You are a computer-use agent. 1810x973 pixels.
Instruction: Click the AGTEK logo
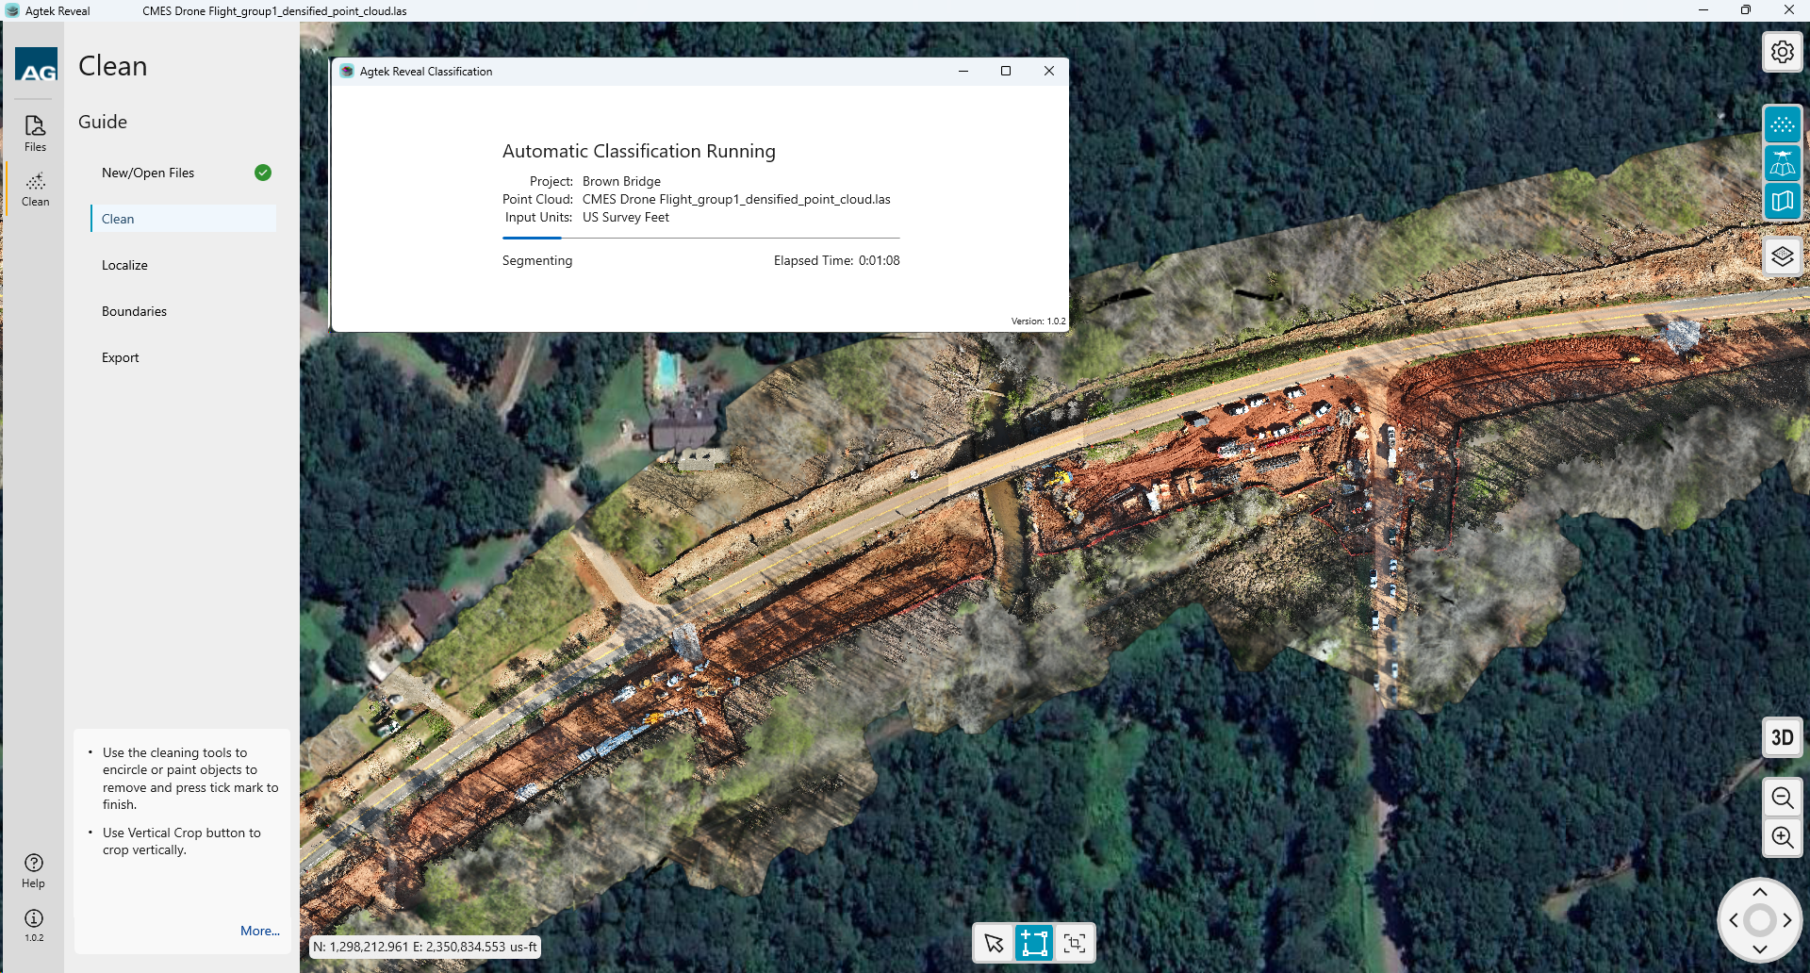(36, 64)
